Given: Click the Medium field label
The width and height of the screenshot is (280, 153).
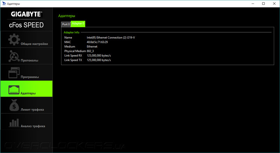Looking at the screenshot, I should pos(70,46).
